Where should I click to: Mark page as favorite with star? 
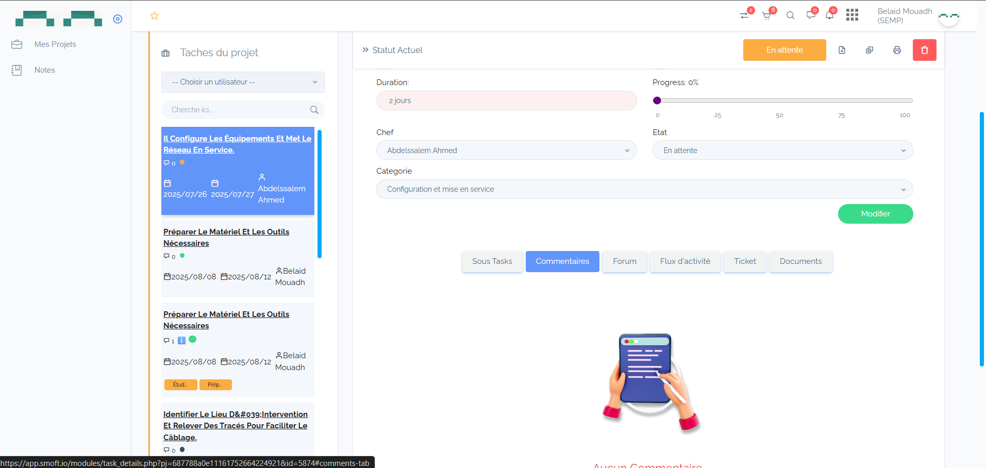point(154,16)
